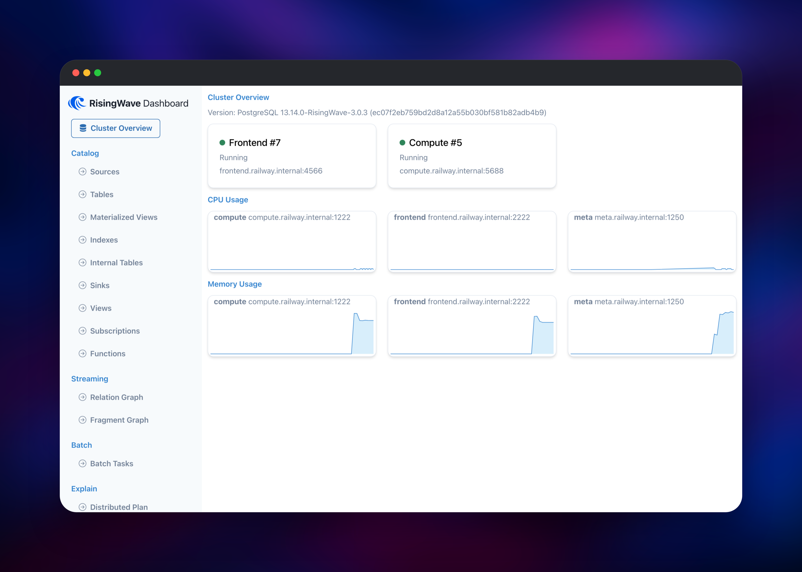Select the Frontend #7 node card
The image size is (802, 572).
tap(292, 156)
